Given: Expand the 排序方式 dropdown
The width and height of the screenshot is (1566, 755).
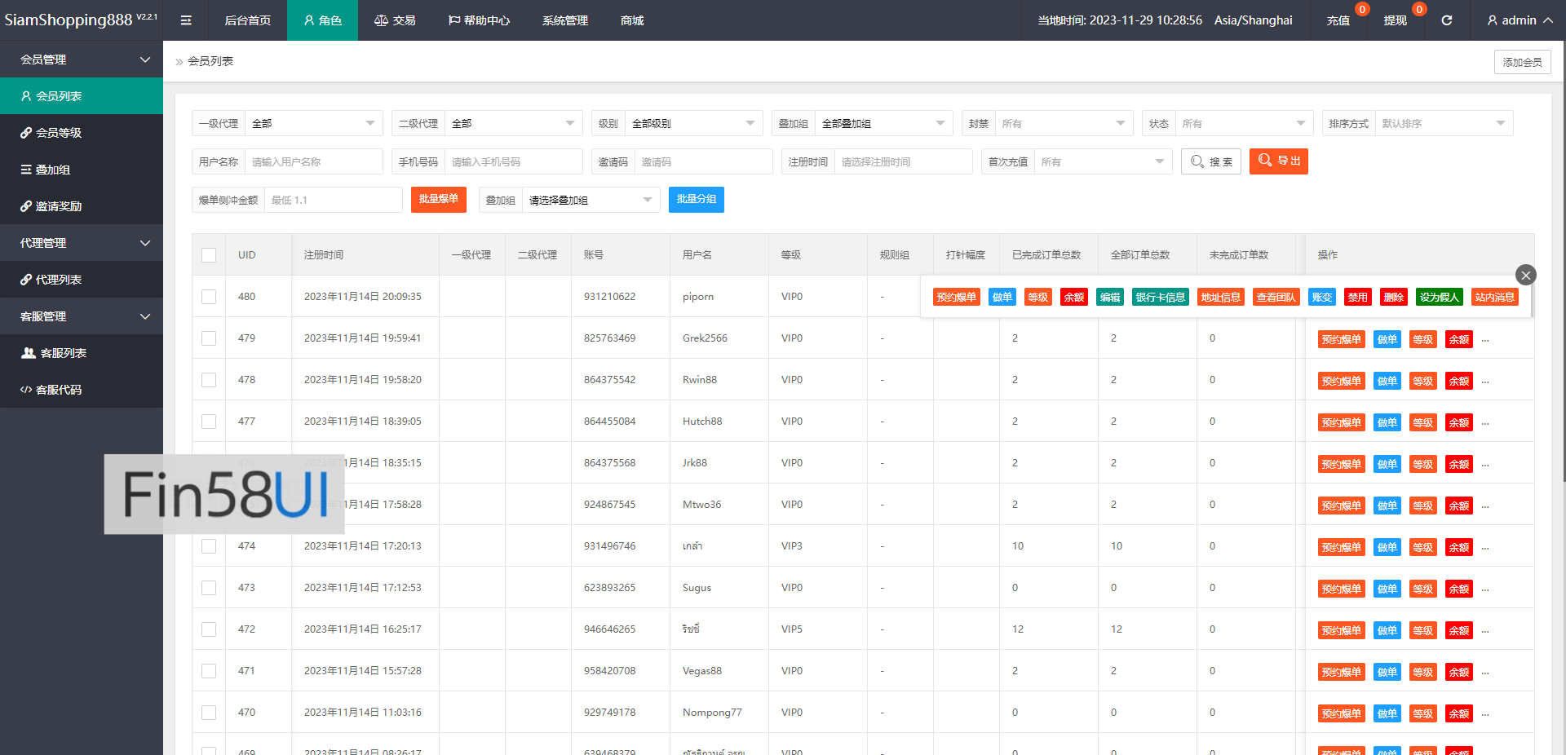Looking at the screenshot, I should 1442,124.
